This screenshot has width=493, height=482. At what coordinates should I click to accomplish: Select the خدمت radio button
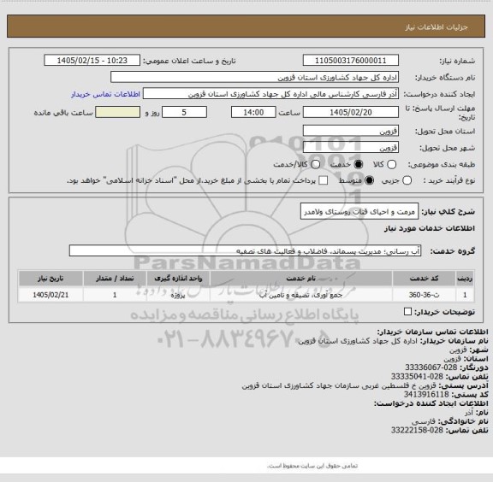(x=358, y=165)
